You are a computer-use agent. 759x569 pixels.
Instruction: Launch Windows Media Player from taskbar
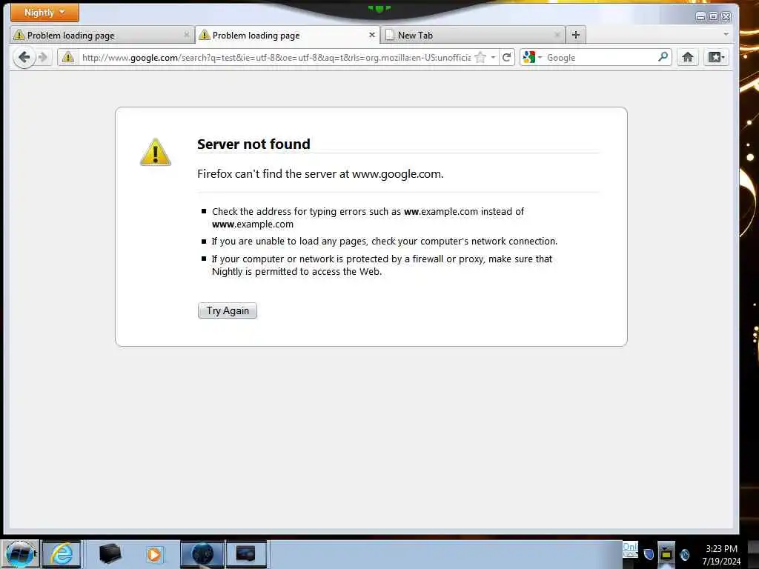pyautogui.click(x=154, y=554)
